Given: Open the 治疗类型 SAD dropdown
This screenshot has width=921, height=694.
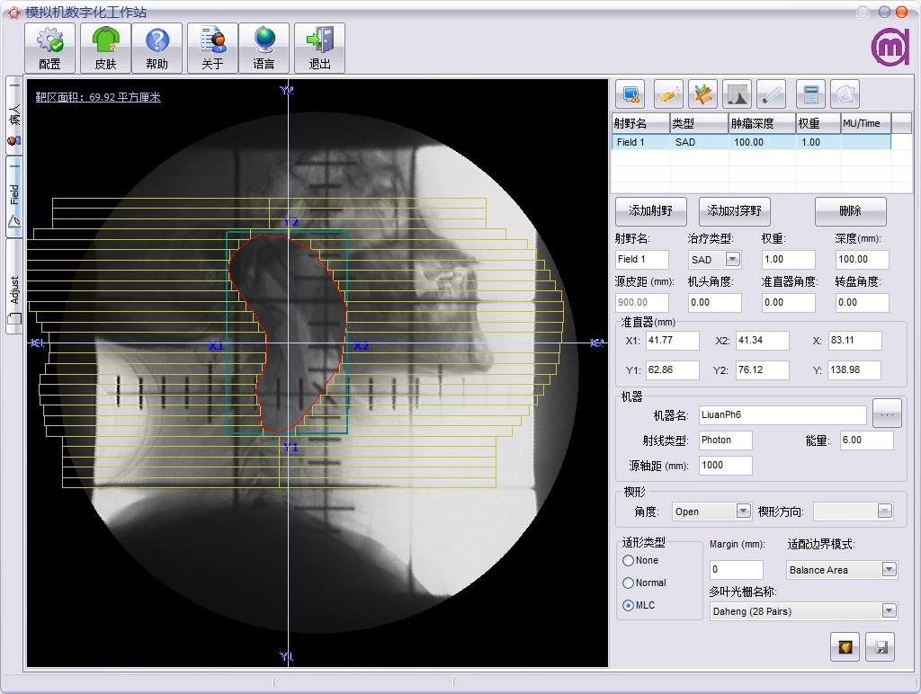Looking at the screenshot, I should pyautogui.click(x=732, y=259).
